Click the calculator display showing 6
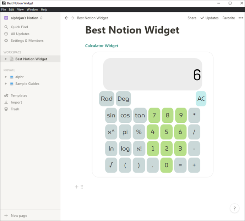245x221 pixels. coord(153,74)
